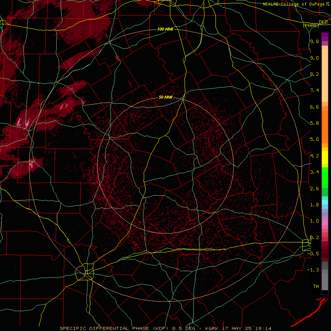Click the 1.8 color scale value
This screenshot has width=331, height=331.
(314, 205)
